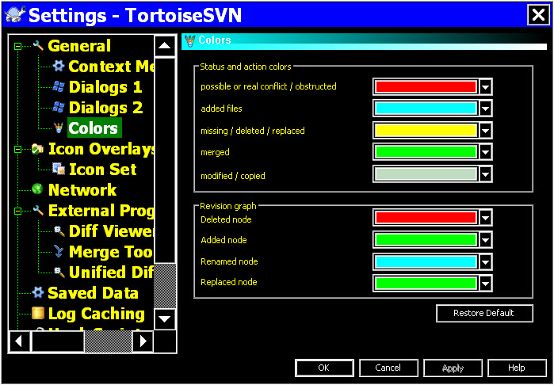Click the cyan Renamed node color swatch

[426, 262]
